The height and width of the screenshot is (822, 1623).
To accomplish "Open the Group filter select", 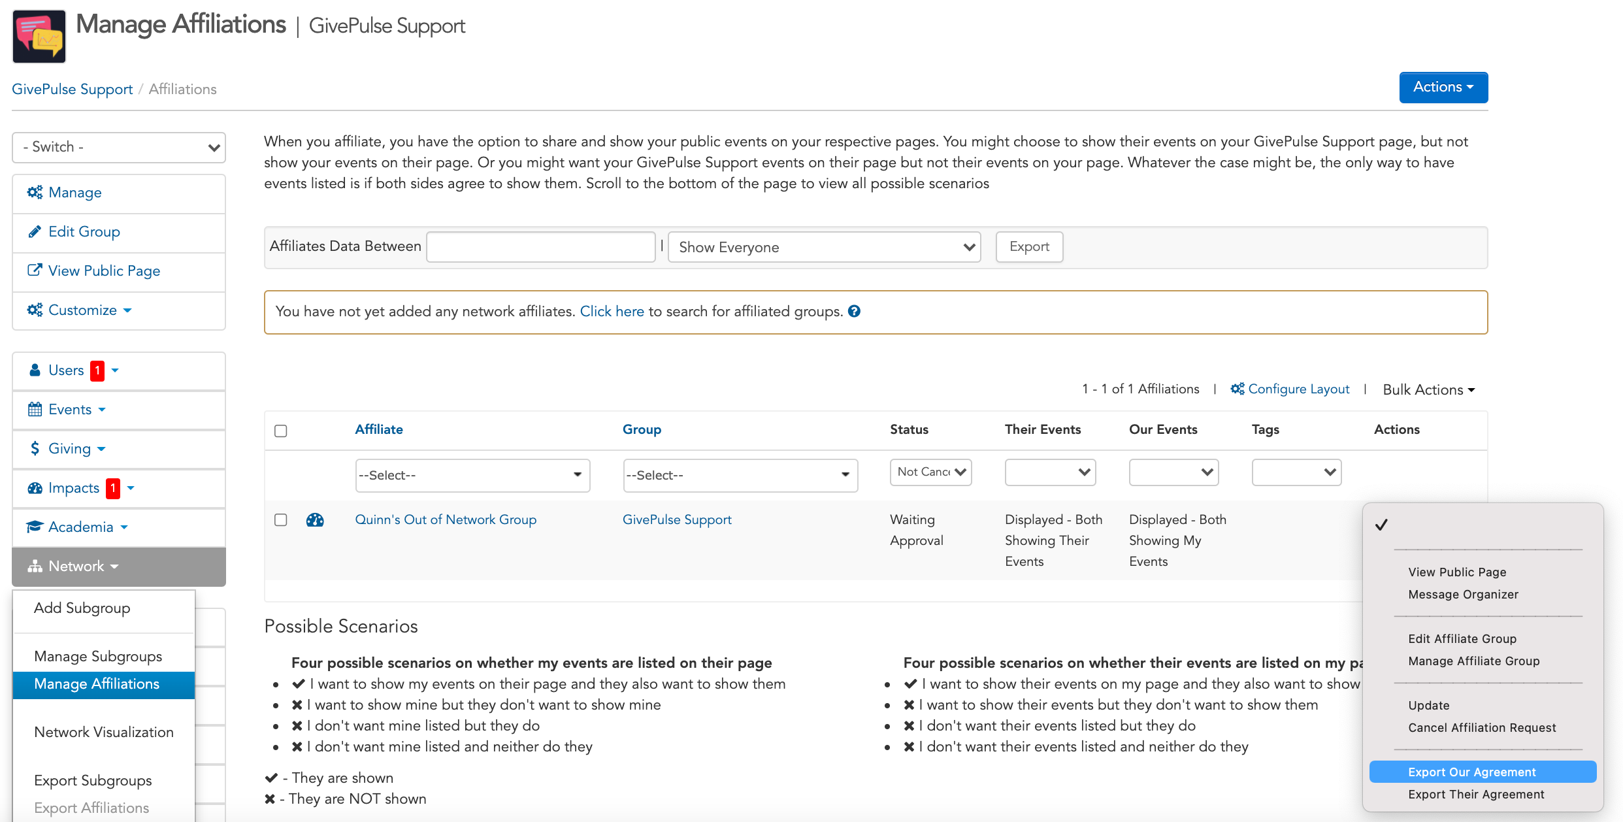I will coord(740,475).
